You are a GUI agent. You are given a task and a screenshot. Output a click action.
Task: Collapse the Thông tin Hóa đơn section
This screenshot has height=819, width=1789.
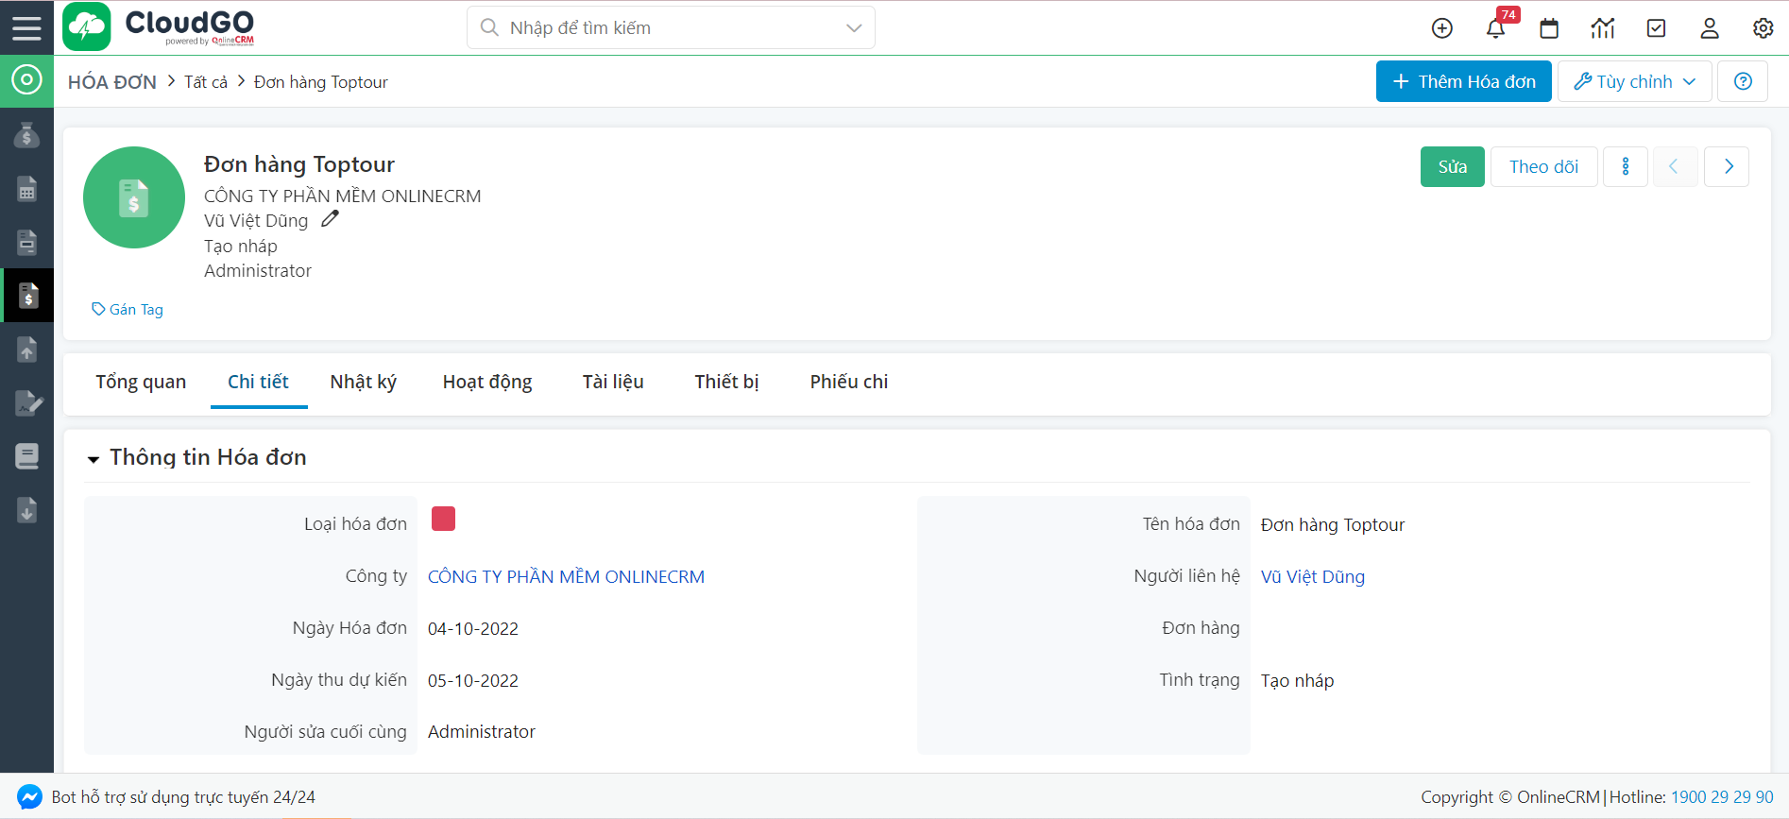click(x=94, y=459)
